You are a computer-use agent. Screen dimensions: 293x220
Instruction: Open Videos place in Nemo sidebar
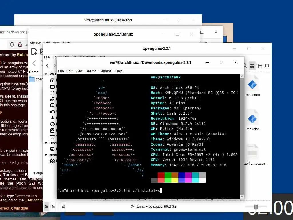pos(52,112)
